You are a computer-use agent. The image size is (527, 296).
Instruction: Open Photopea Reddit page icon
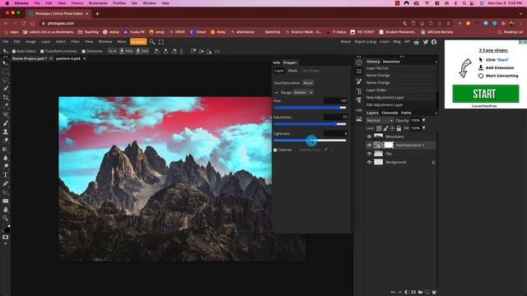pos(417,42)
